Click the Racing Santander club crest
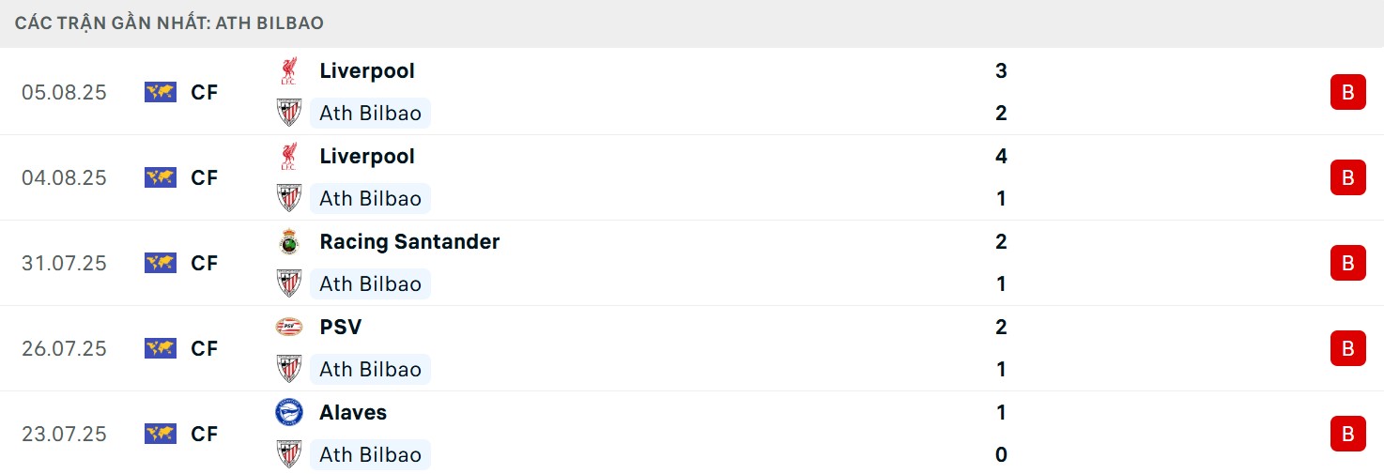 tap(288, 242)
